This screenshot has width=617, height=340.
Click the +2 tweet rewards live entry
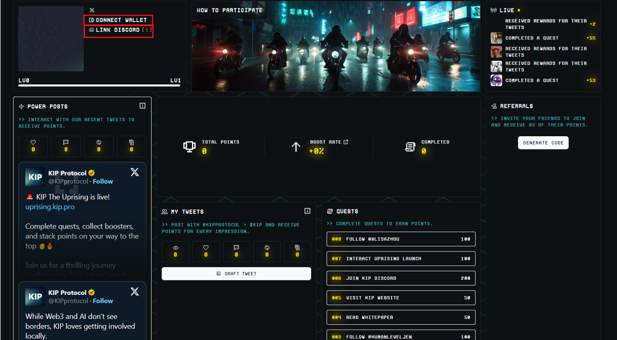point(544,24)
